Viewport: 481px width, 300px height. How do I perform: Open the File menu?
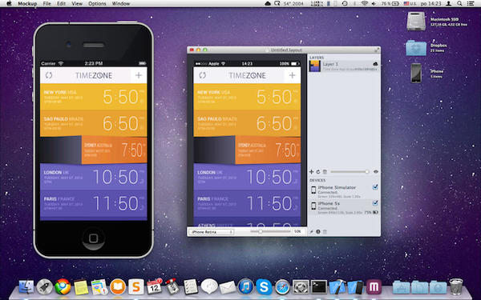[x=47, y=4]
